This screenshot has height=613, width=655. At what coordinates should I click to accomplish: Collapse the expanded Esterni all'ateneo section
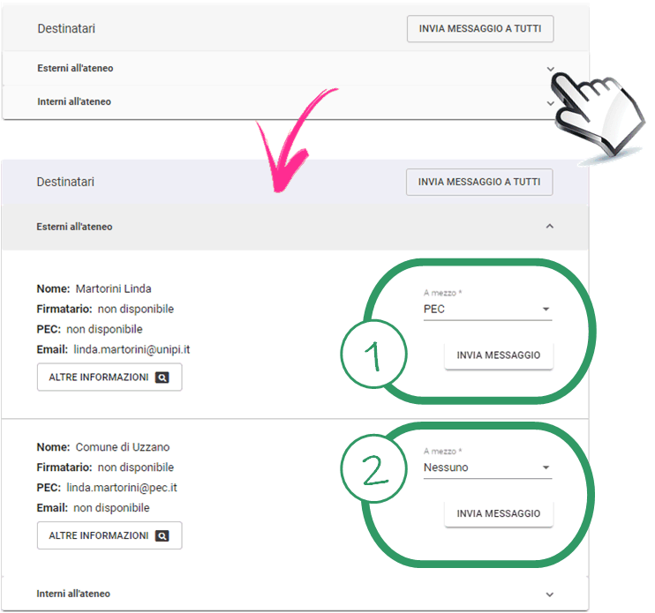coord(550,227)
